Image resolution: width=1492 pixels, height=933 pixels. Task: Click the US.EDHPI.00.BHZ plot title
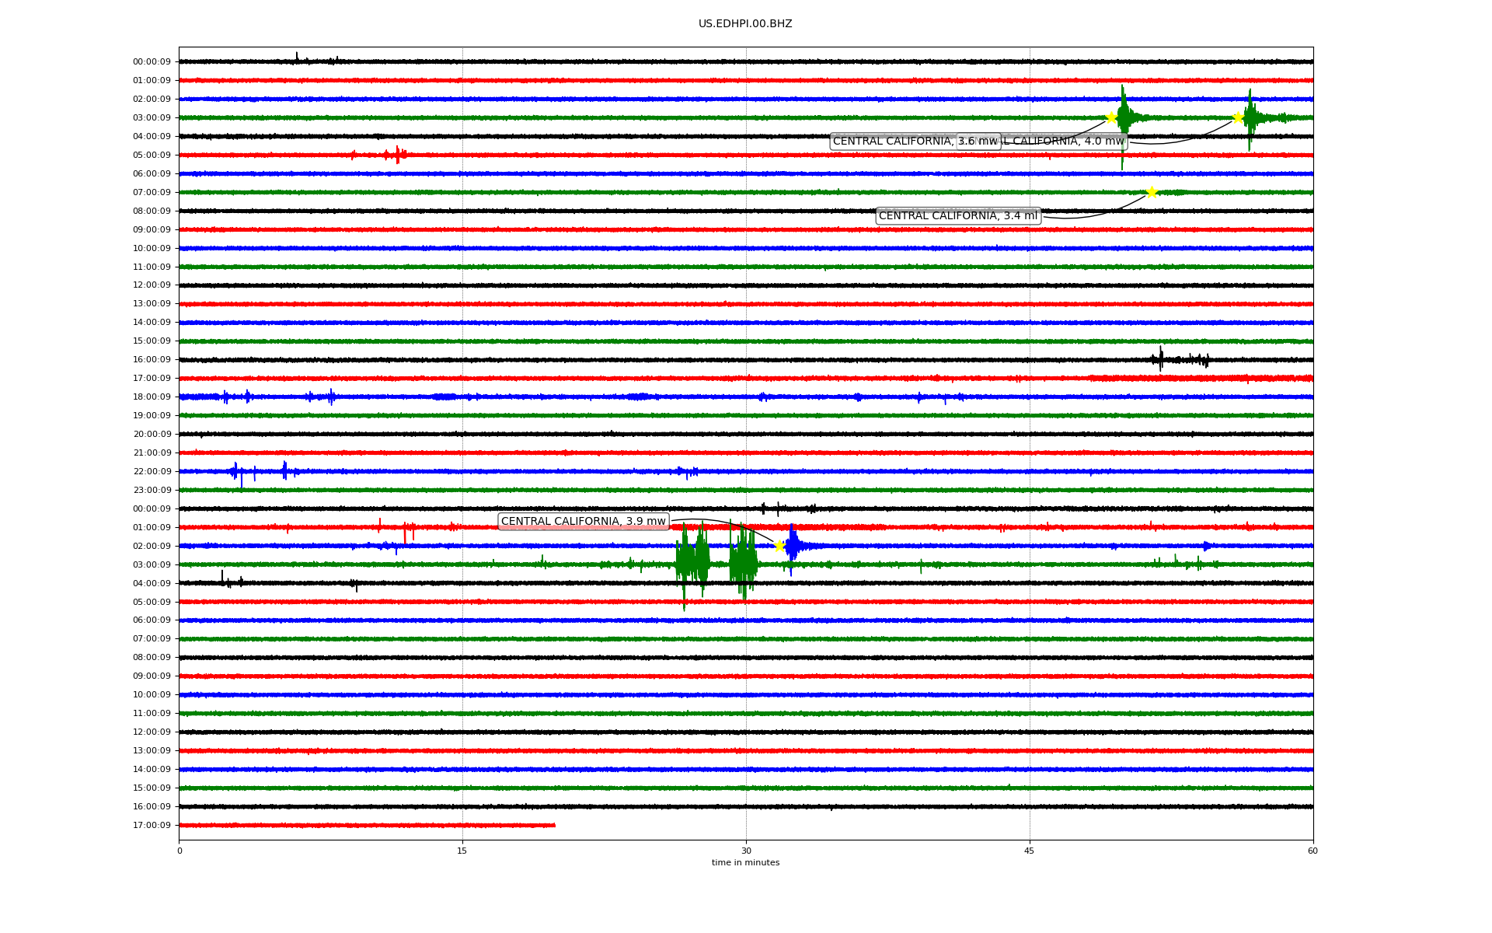744,24
